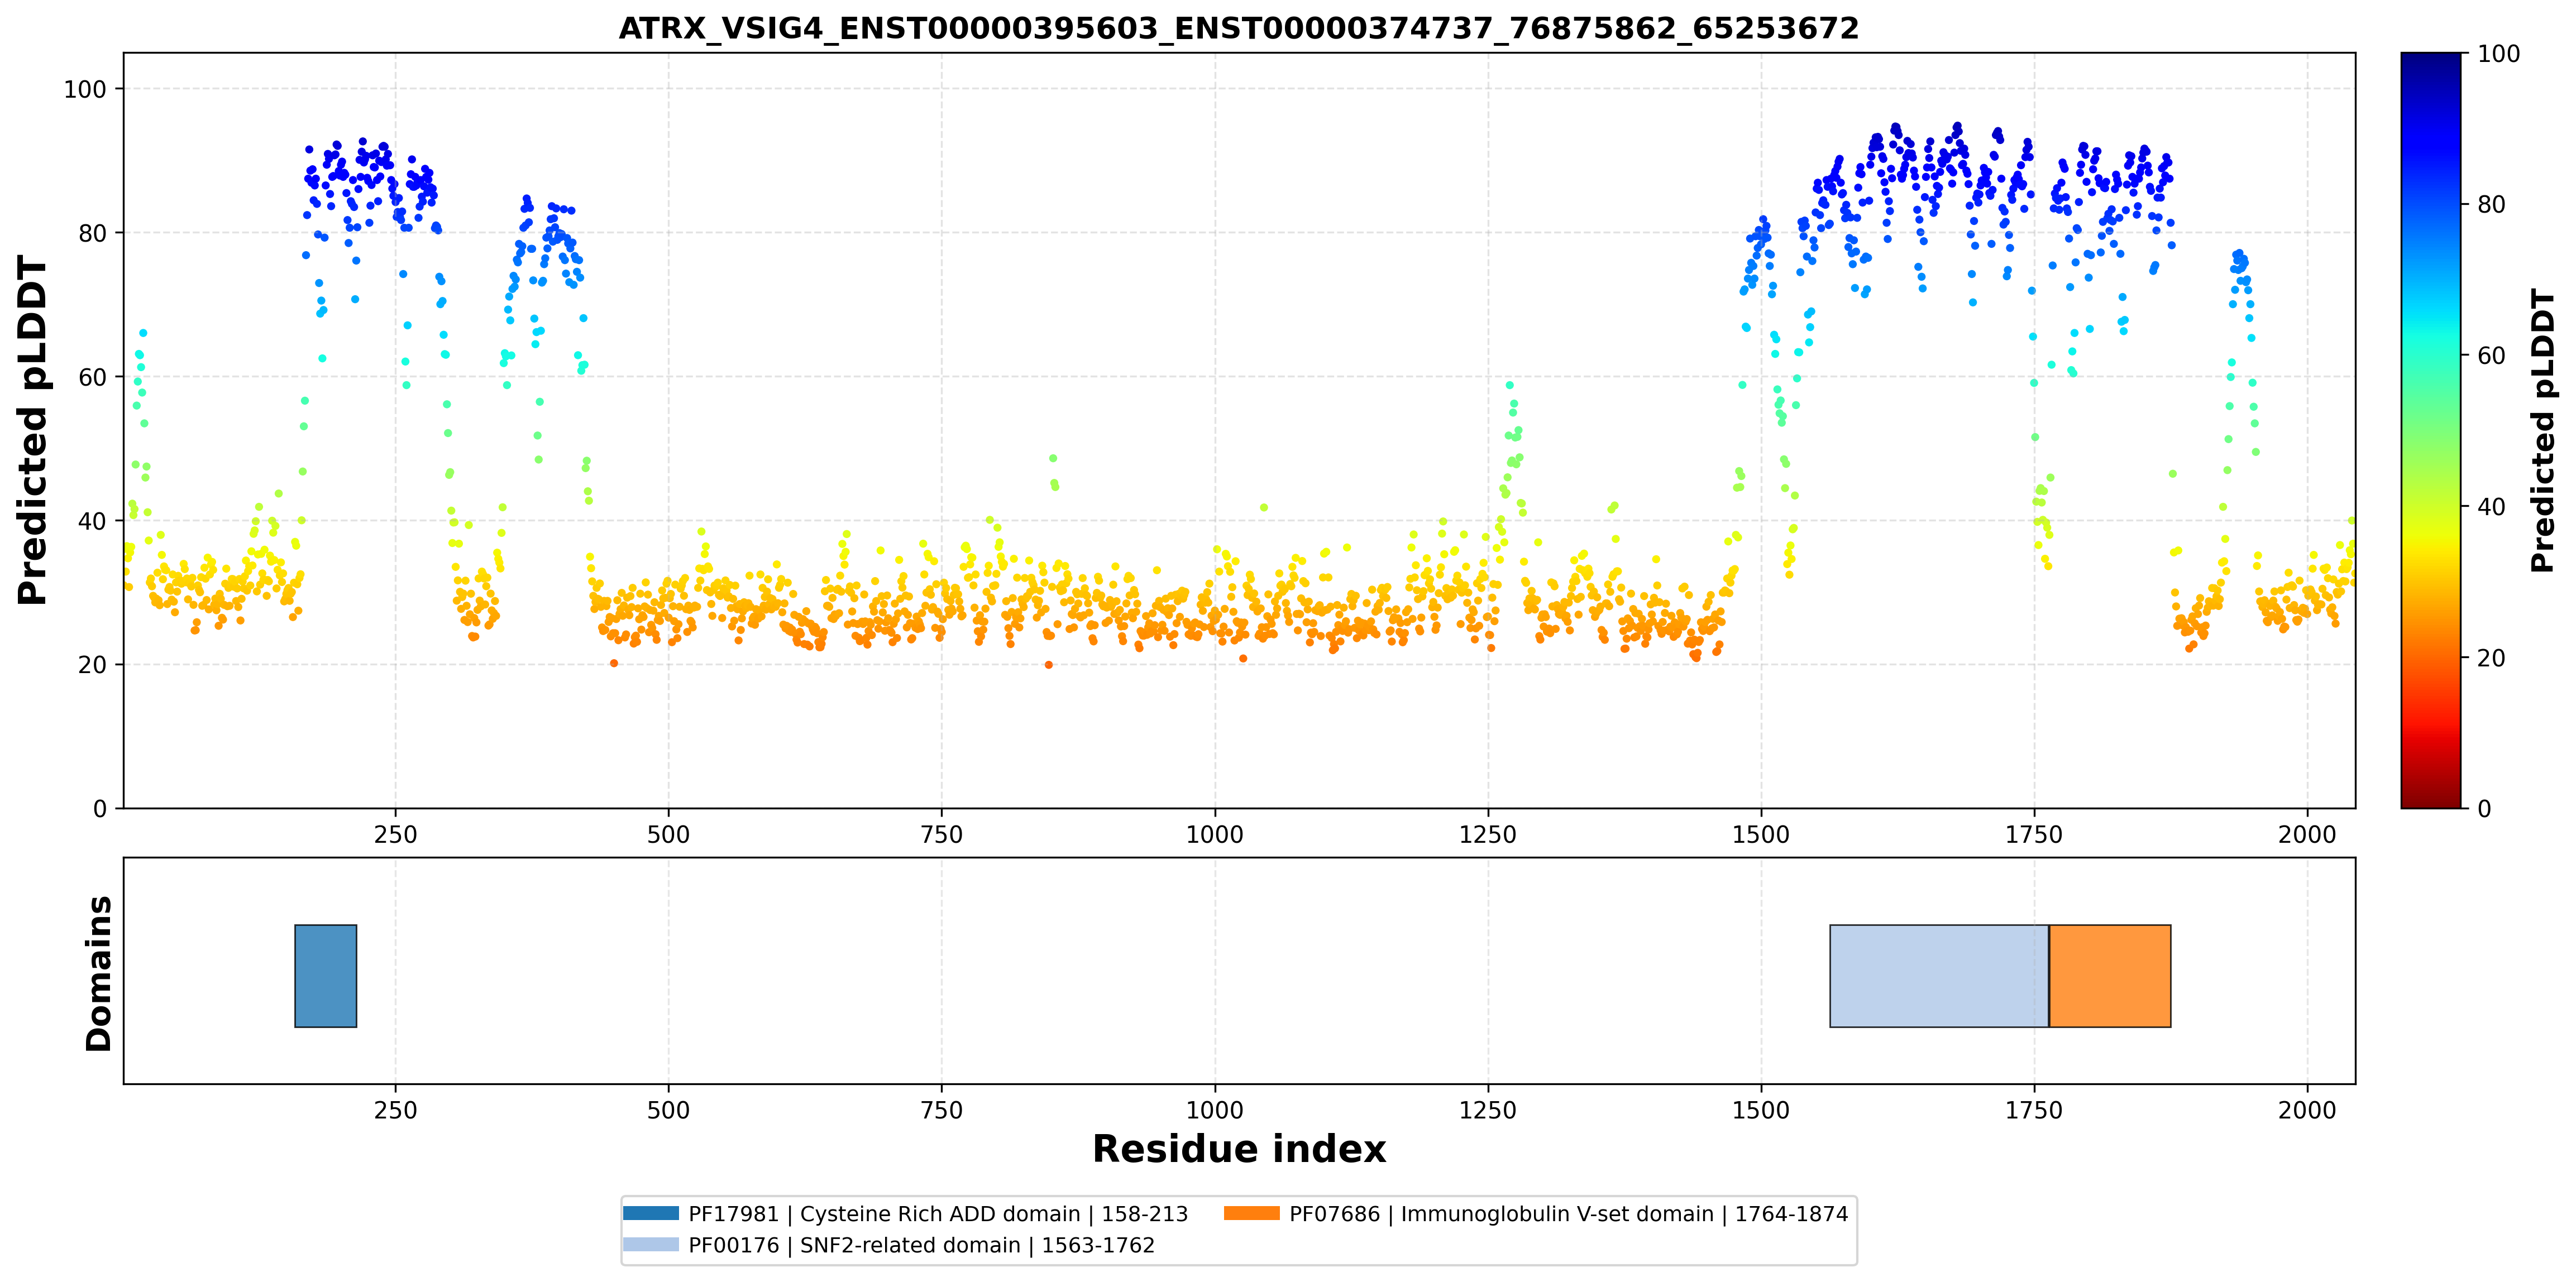2576x1282 pixels.
Task: Click the colorbar tick label 100
Action: [2498, 54]
